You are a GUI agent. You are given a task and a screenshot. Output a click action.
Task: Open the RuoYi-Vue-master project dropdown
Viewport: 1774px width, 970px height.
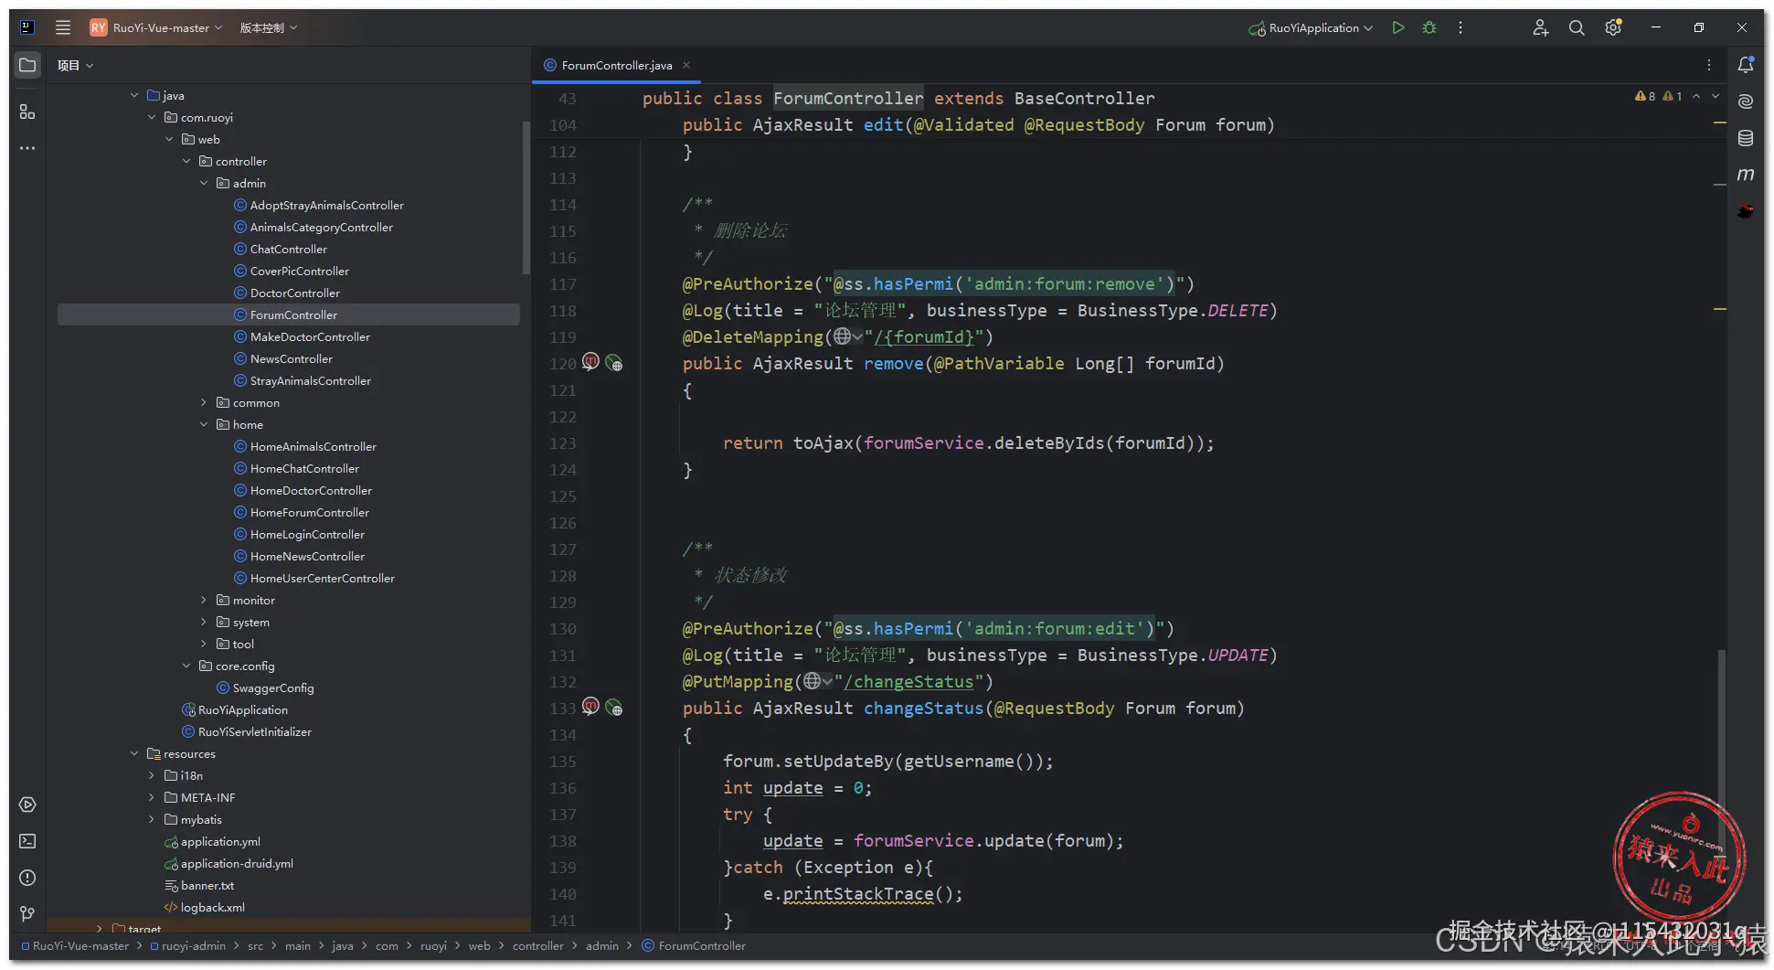(x=161, y=27)
